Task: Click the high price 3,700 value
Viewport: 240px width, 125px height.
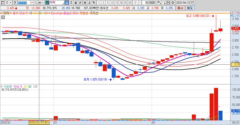Action: [x=155, y=8]
